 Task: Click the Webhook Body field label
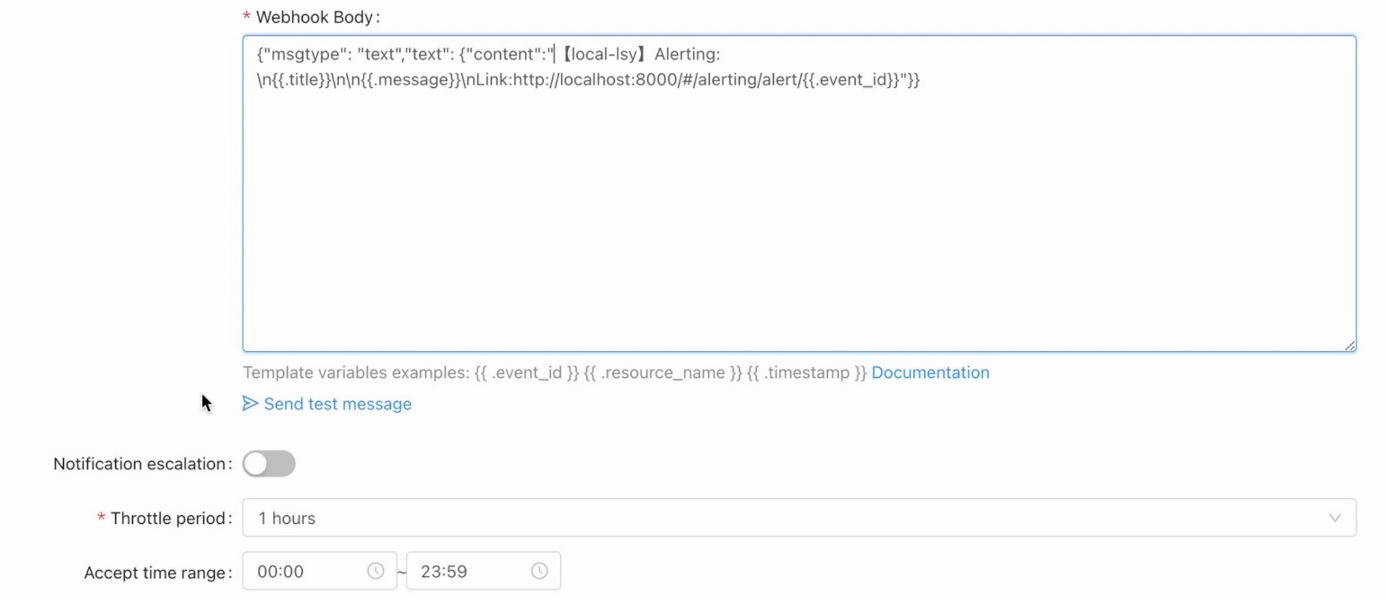coord(314,18)
